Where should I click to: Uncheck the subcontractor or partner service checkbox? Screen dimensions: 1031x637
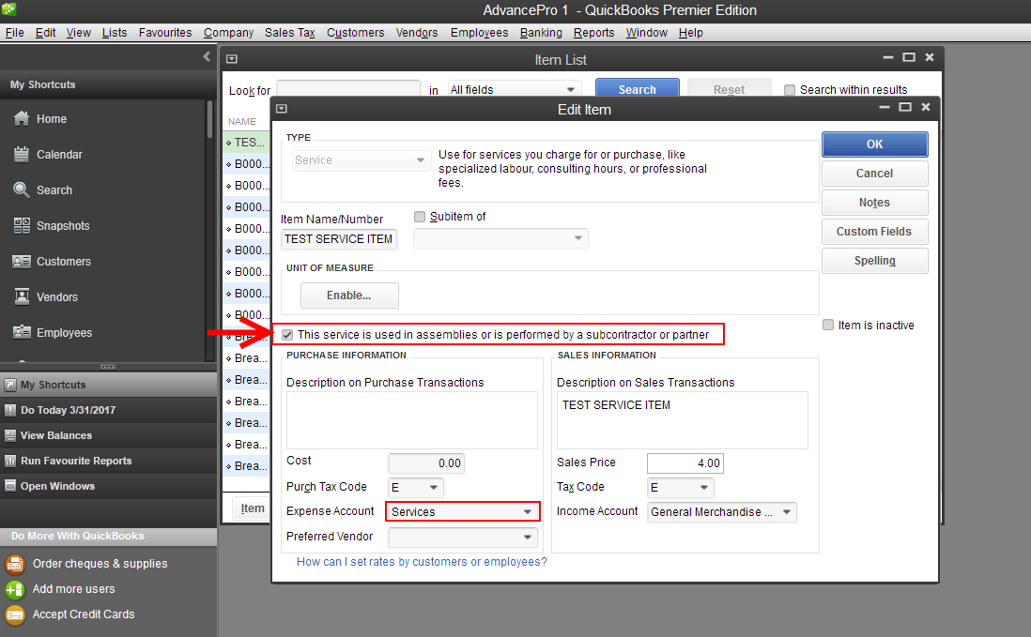pyautogui.click(x=288, y=335)
